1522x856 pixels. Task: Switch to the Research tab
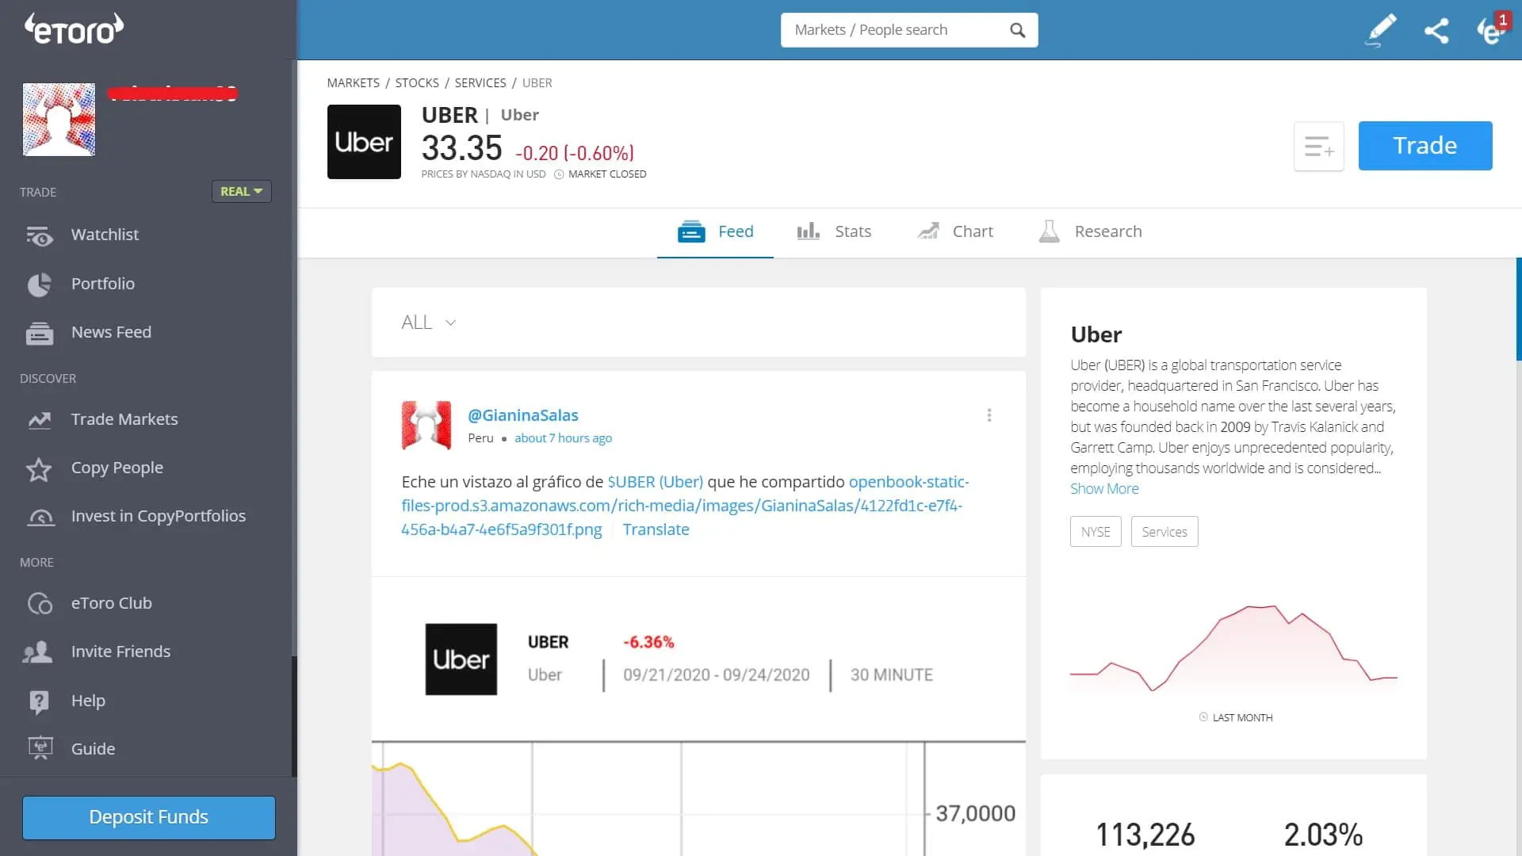point(1091,232)
